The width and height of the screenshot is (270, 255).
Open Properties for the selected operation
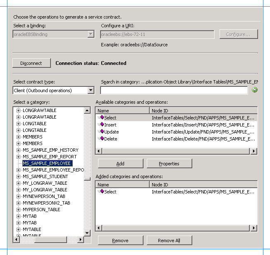[169, 164]
